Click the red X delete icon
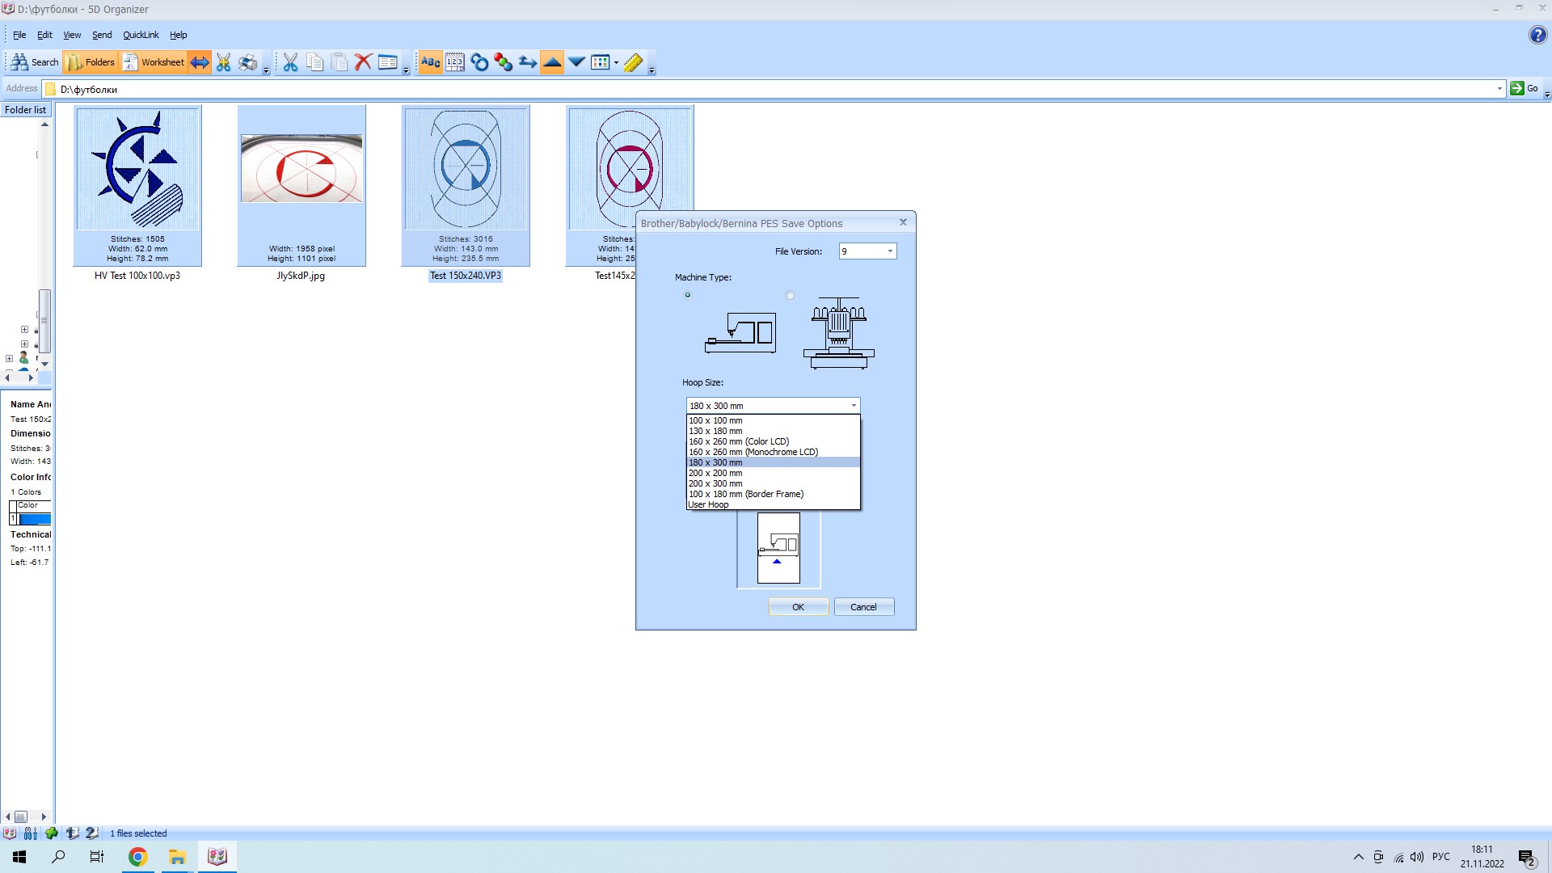Viewport: 1552px width, 873px height. point(363,62)
